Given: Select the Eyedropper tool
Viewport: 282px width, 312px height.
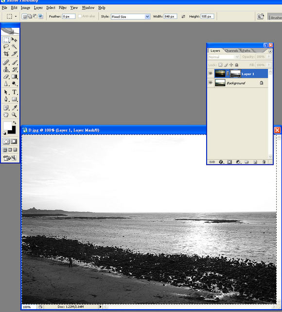Looking at the screenshot, I should coord(14,108).
